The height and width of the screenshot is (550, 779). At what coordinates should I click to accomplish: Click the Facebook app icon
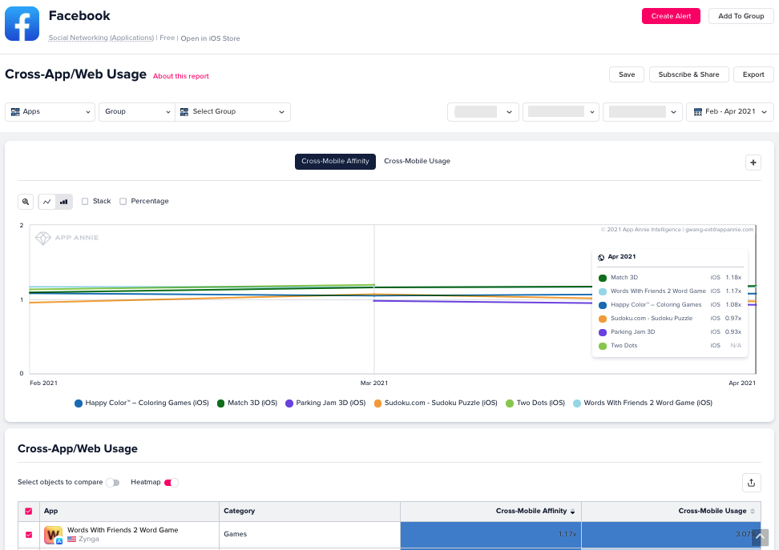coord(22,24)
